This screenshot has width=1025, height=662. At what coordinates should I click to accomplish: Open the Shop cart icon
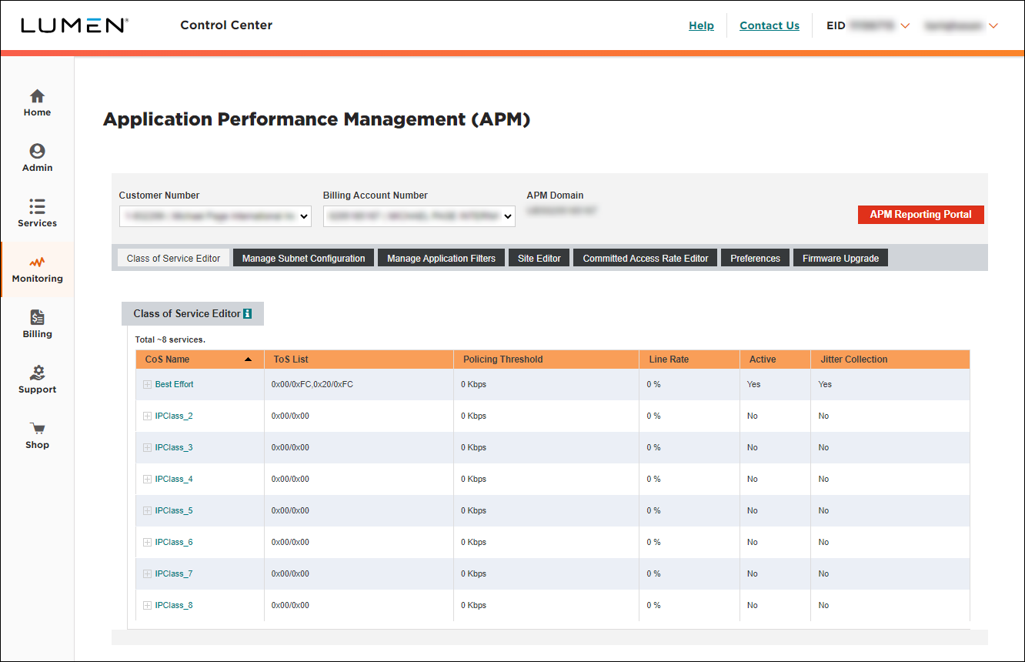37,429
